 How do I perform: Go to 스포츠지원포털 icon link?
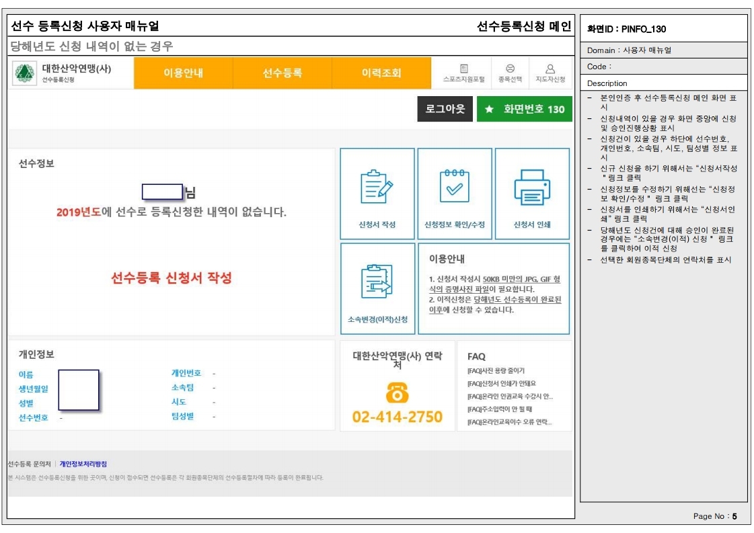click(463, 73)
